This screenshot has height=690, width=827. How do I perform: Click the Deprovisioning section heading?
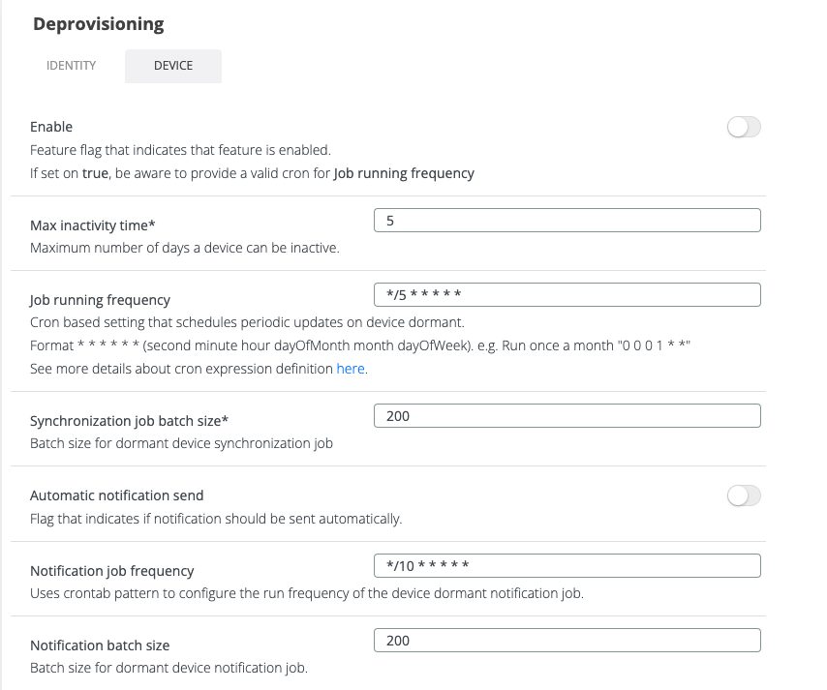pyautogui.click(x=99, y=24)
